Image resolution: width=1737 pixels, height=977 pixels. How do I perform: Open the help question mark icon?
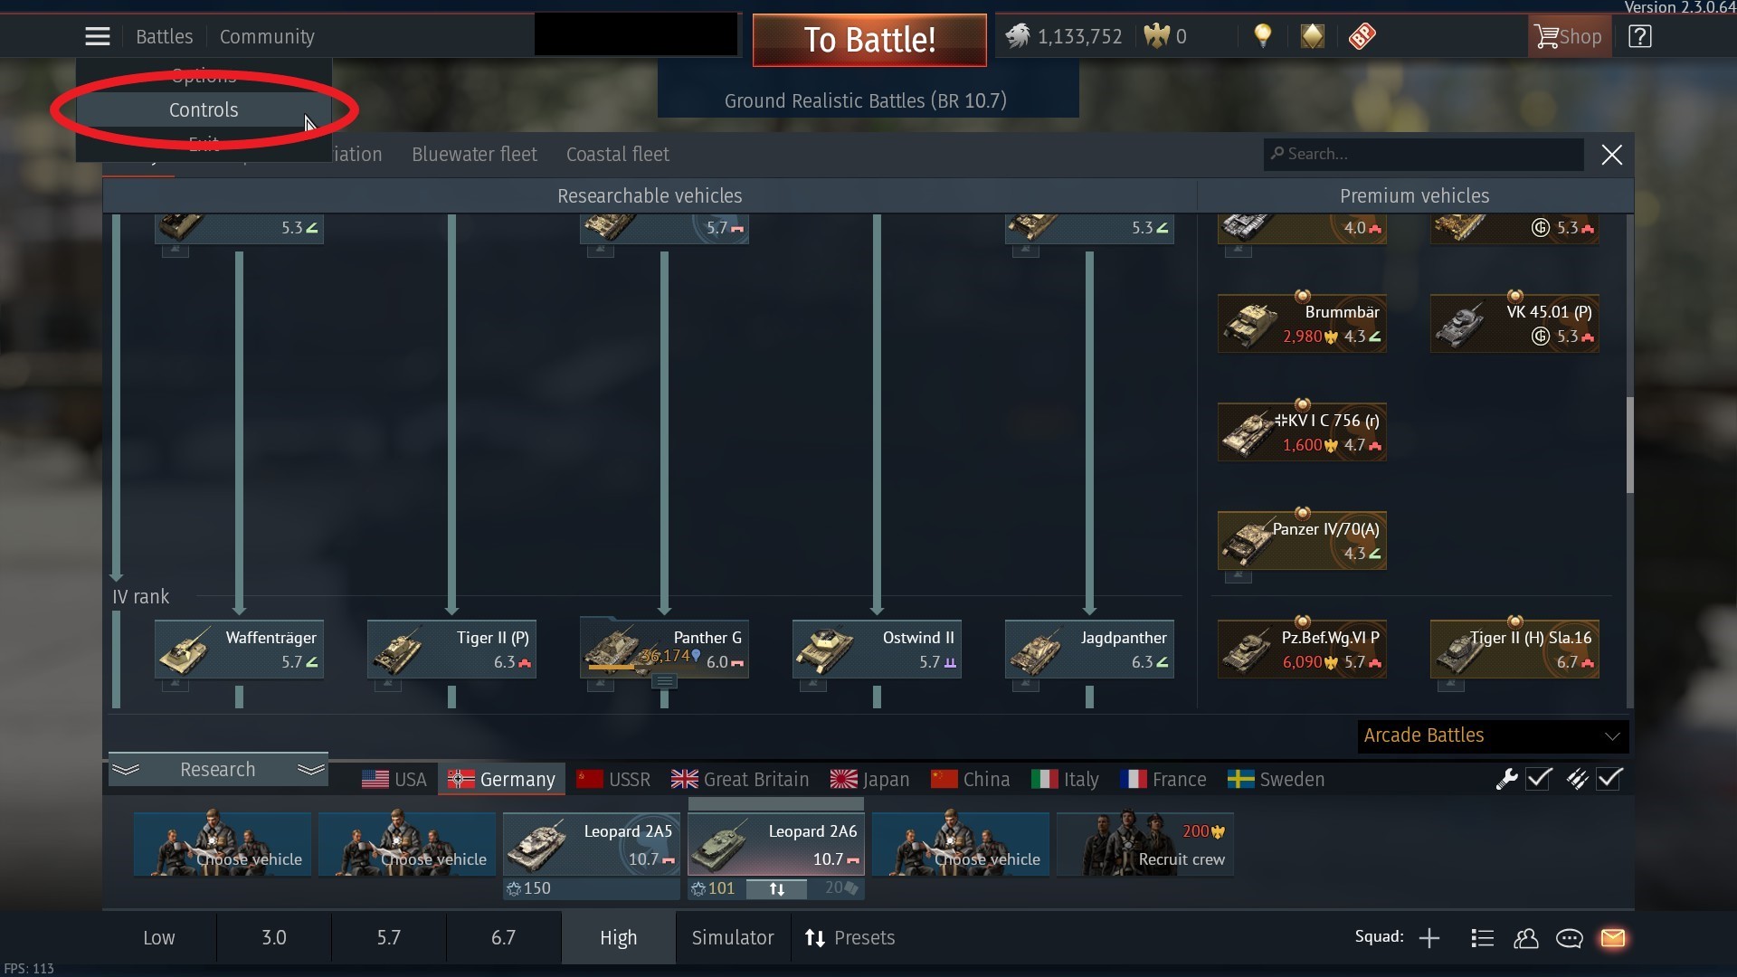(x=1639, y=36)
